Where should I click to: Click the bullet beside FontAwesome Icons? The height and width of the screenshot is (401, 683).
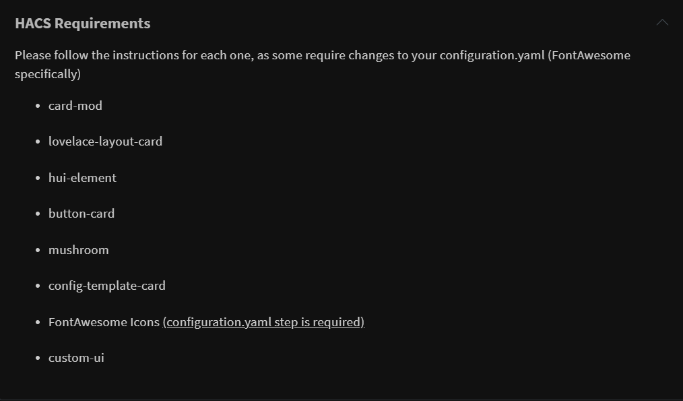pos(38,323)
